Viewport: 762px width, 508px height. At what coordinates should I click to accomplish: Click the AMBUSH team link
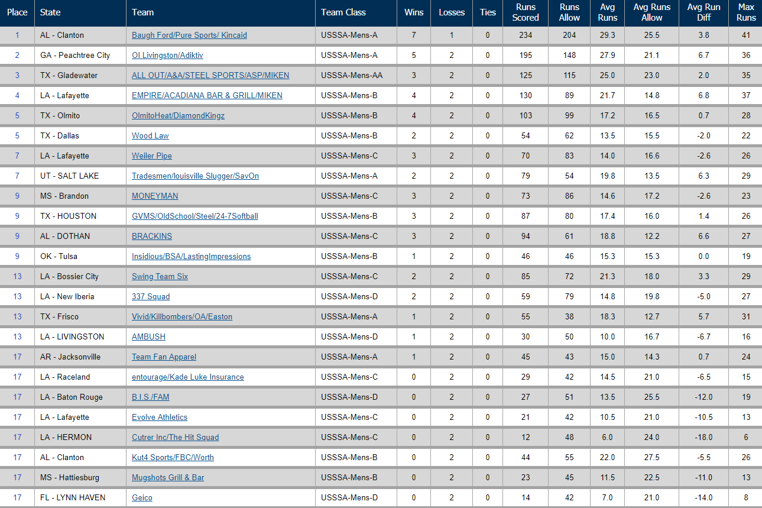pos(148,336)
